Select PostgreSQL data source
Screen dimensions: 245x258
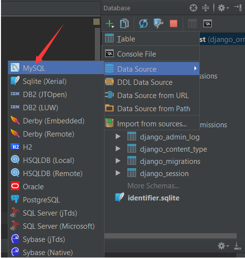(x=56, y=200)
